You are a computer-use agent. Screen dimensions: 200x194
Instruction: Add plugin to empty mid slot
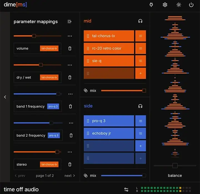(141, 73)
